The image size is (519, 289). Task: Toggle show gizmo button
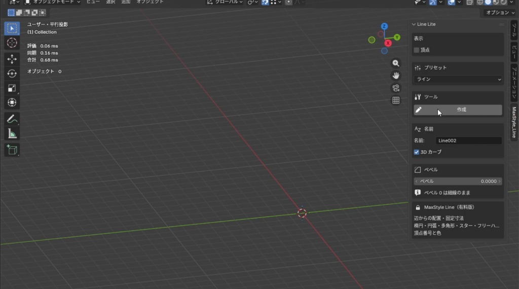(433, 2)
